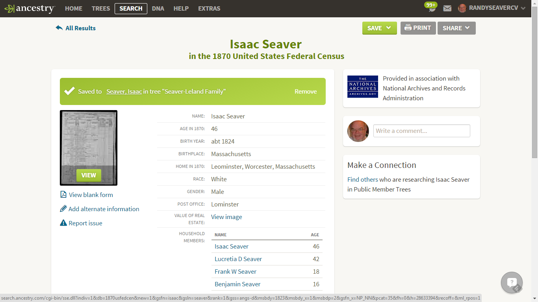Open the SAVE options dropdown
Viewport: 538px width, 302px height.
379,28
